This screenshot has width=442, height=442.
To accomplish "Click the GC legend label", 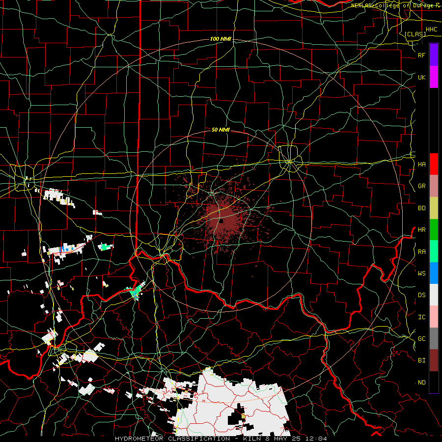I will pos(421,339).
